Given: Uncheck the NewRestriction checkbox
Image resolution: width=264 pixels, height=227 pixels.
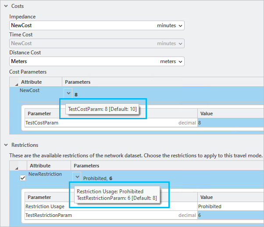Looking at the screenshot, I should tap(23, 178).
